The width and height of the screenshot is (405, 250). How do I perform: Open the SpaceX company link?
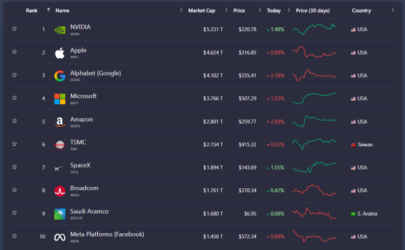pos(80,165)
